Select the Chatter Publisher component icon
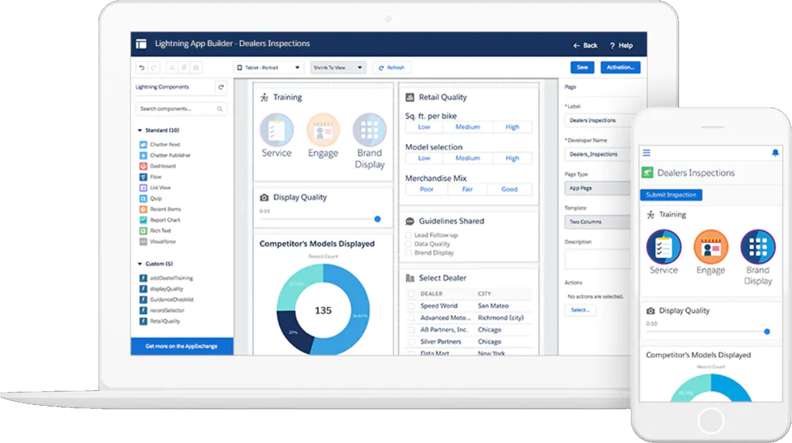 143,156
